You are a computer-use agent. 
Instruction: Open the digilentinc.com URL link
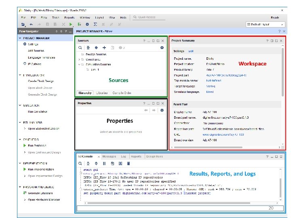click(223, 134)
